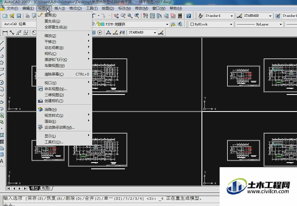Click the Pan realtime hand icon
Screen dimensions: 297x206
pyautogui.click(x=116, y=16)
